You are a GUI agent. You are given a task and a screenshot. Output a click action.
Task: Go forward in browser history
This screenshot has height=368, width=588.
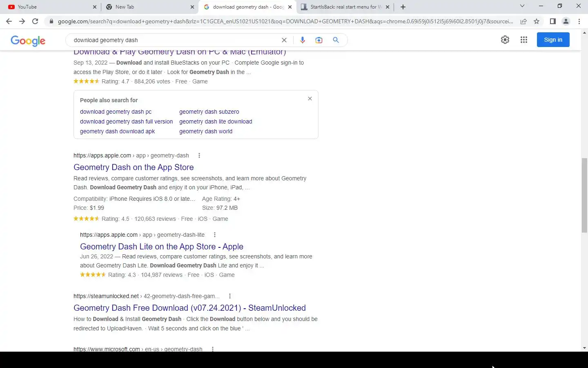(22, 21)
